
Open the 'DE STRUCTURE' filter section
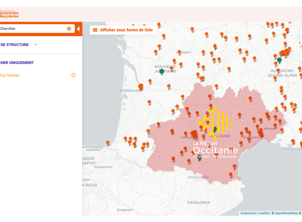(14, 45)
